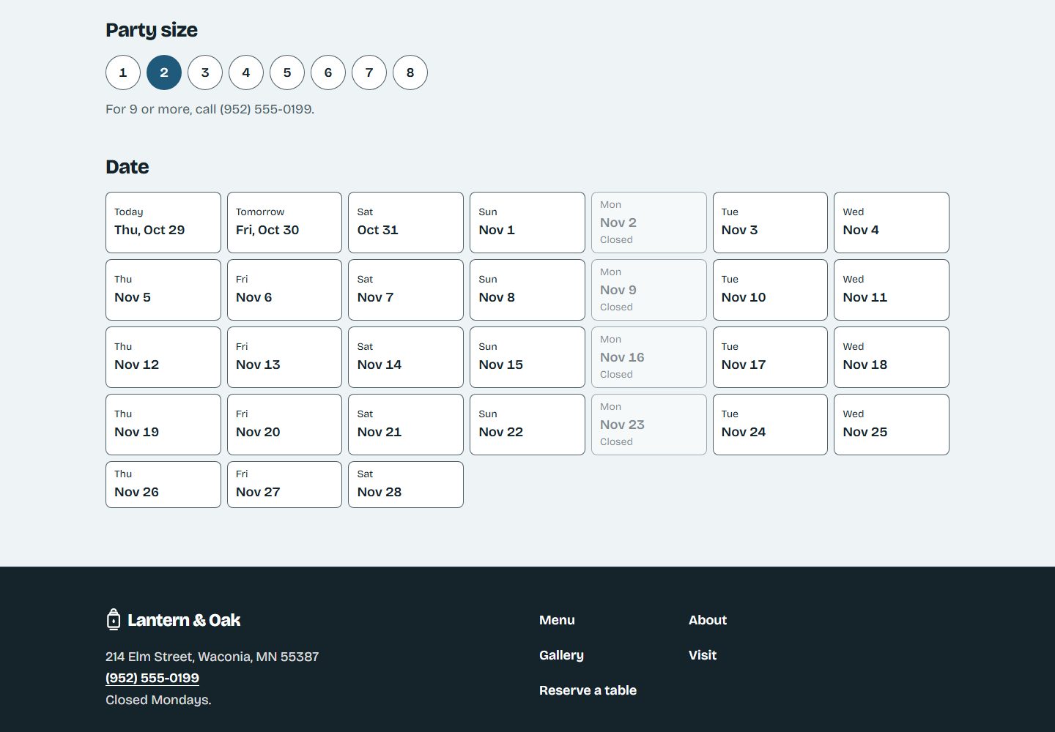Pick Thu Nov 26 date
The image size is (1055, 732).
coord(163,485)
